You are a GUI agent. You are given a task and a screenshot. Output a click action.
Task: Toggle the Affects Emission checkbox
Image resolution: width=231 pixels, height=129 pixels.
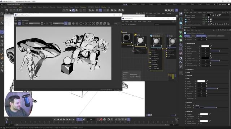[201, 123]
